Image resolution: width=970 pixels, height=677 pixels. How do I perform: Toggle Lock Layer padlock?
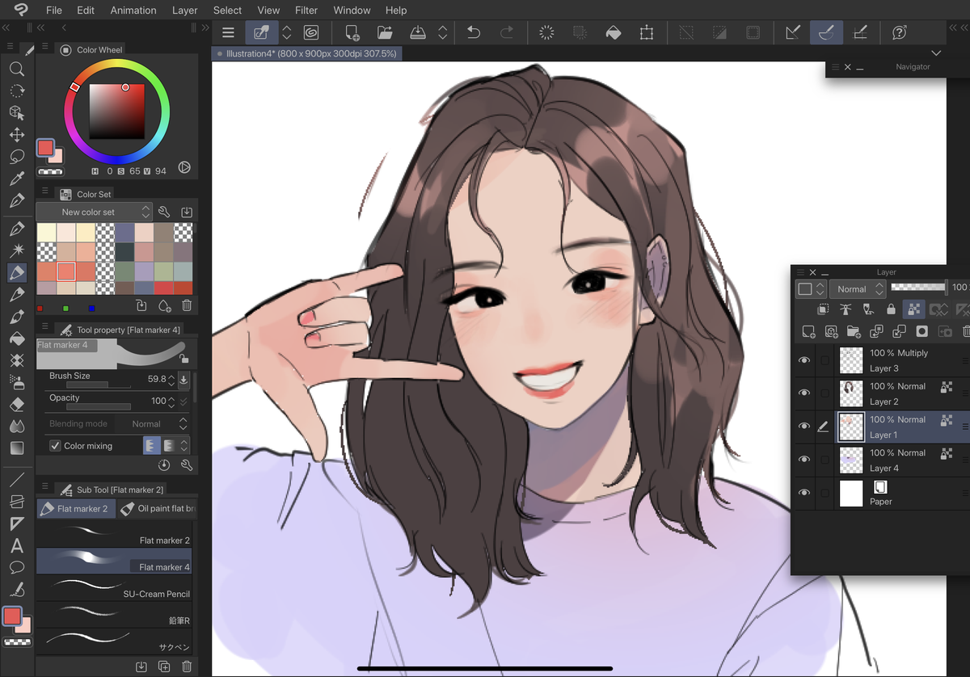coord(891,309)
